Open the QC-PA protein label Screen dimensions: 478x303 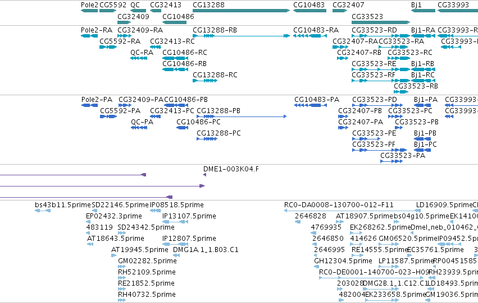coord(142,122)
